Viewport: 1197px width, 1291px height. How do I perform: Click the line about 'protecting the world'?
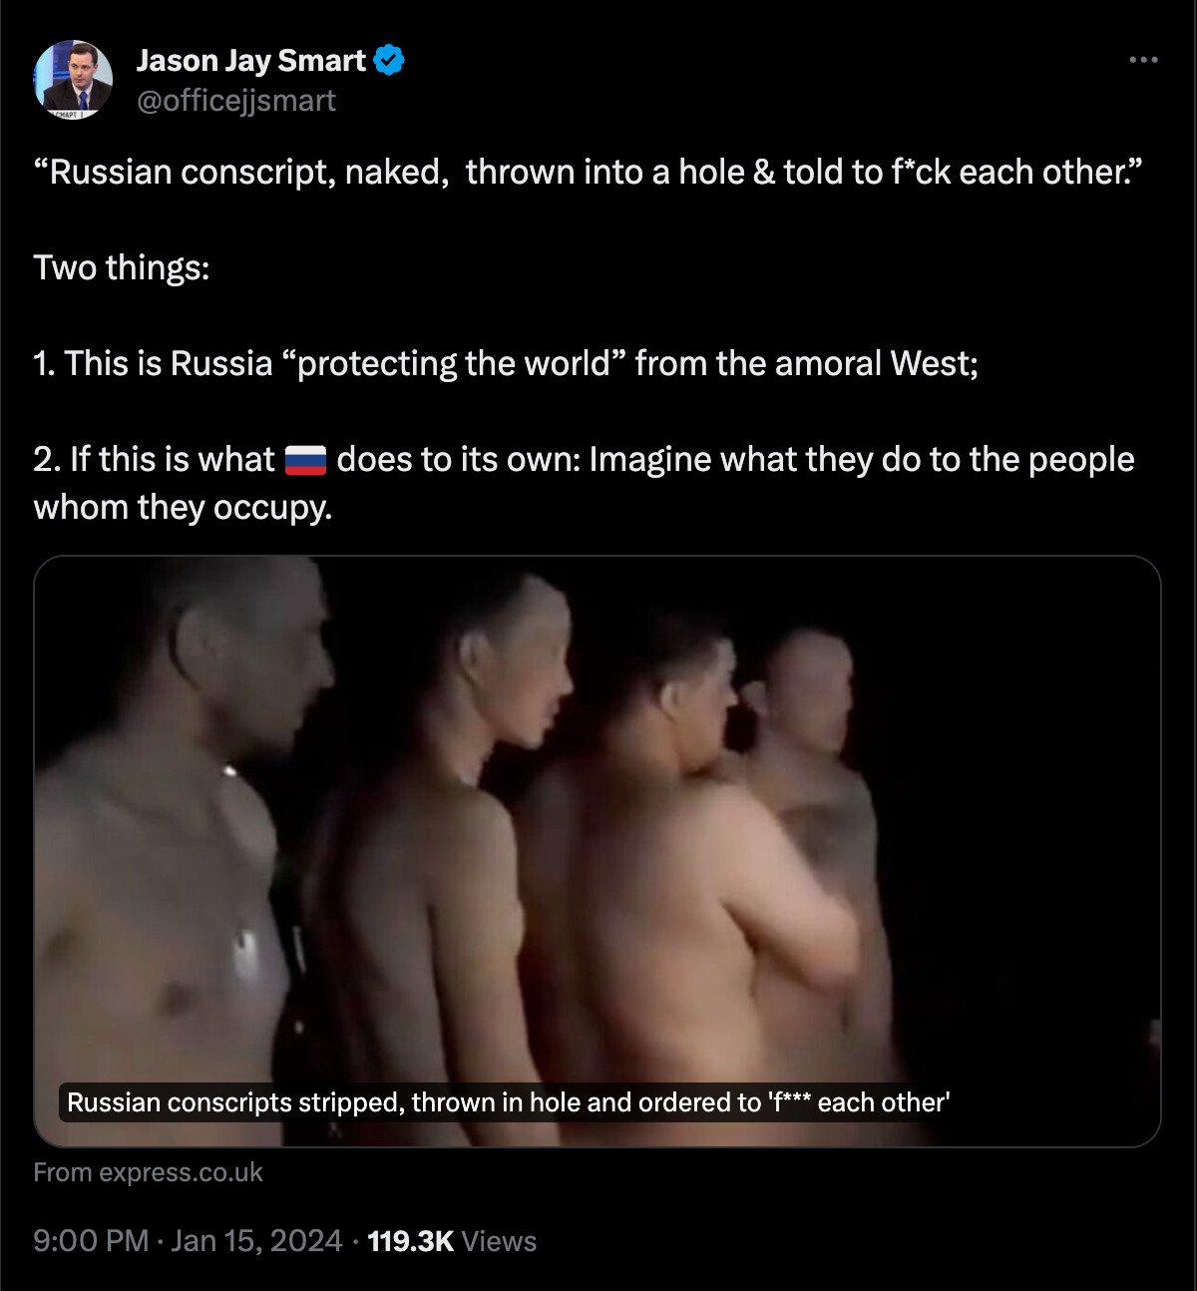[506, 364]
